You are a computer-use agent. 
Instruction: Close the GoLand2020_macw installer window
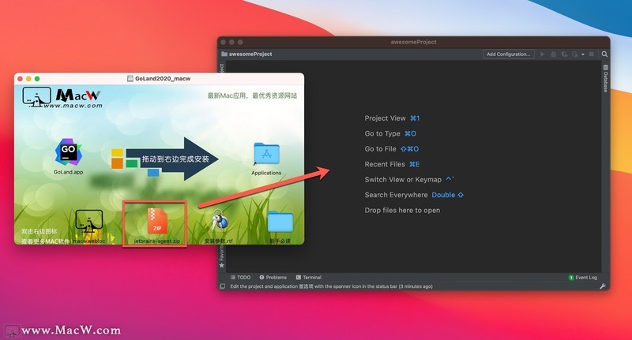[21, 78]
